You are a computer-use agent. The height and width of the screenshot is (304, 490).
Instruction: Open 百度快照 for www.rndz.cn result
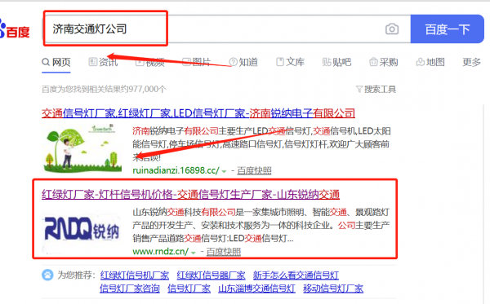pos(224,252)
